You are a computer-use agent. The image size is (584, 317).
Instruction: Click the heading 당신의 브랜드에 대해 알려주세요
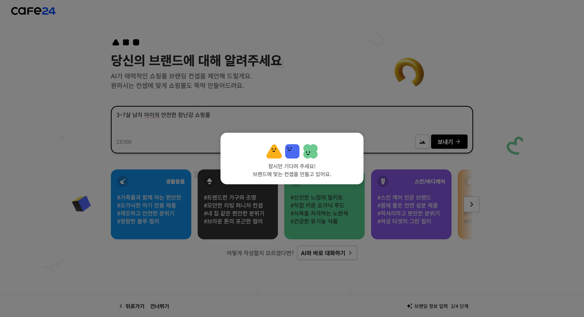(x=196, y=61)
